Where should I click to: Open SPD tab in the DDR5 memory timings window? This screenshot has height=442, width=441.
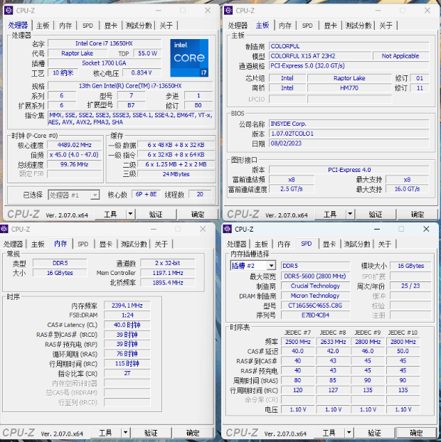[83, 244]
